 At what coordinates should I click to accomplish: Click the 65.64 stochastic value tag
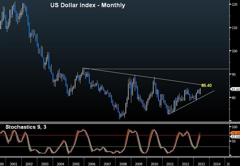235,137
